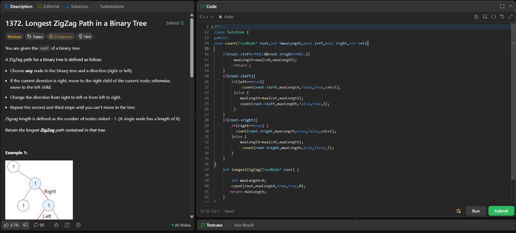
Task: Click the 'Return the longest ZigZag path' sentence
Action: [55, 130]
